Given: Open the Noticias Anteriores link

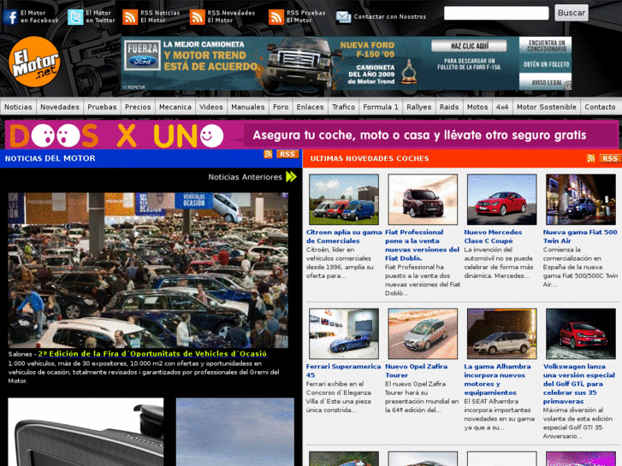Looking at the screenshot, I should point(246,177).
